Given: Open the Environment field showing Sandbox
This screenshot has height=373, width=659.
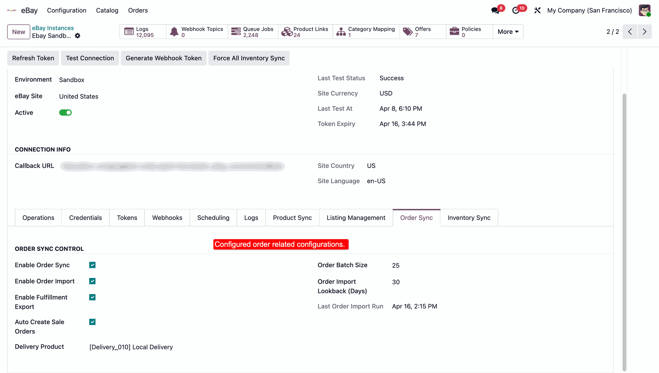Looking at the screenshot, I should 72,80.
